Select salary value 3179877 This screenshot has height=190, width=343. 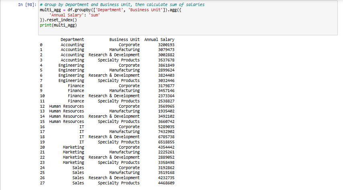click(166, 86)
